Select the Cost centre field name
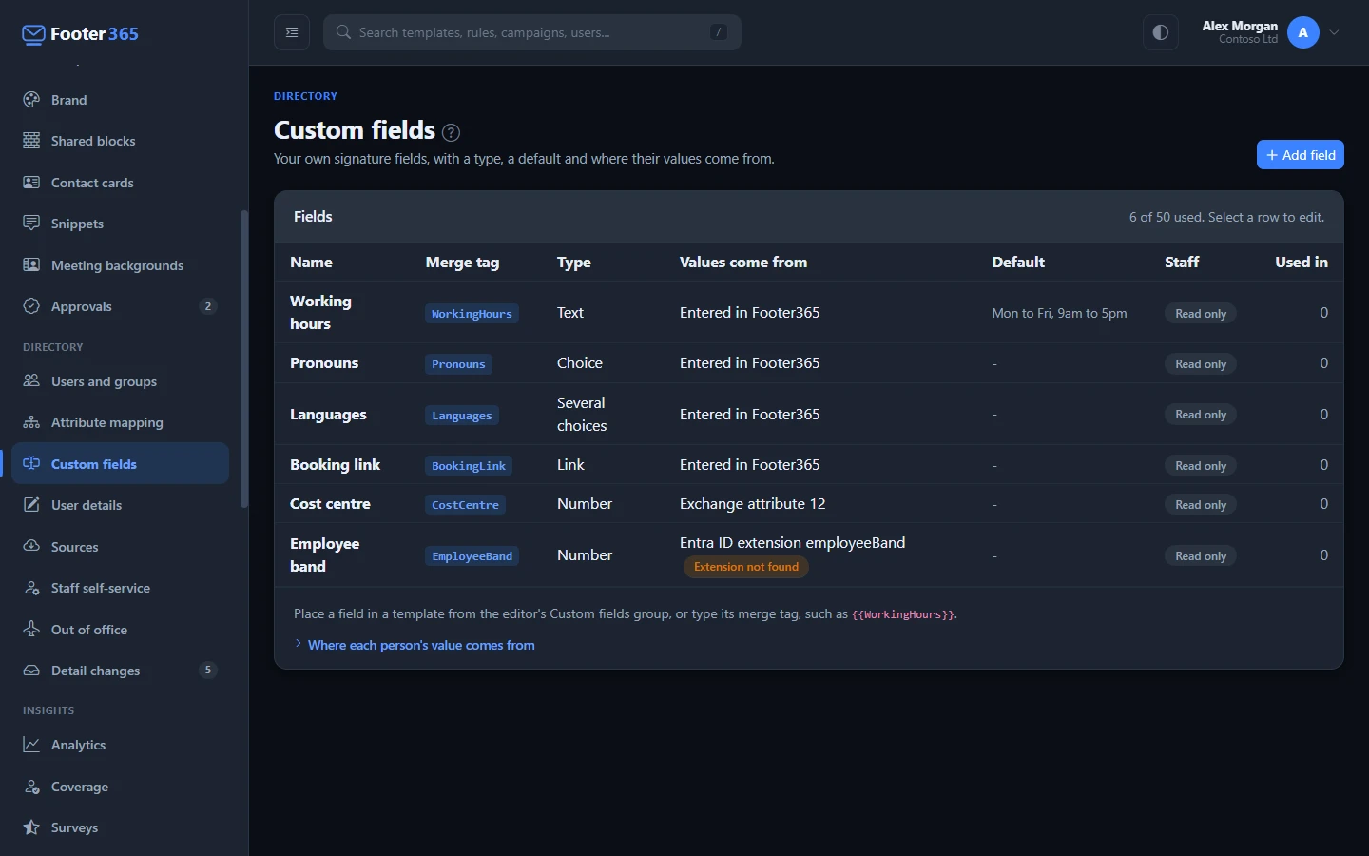 click(330, 504)
